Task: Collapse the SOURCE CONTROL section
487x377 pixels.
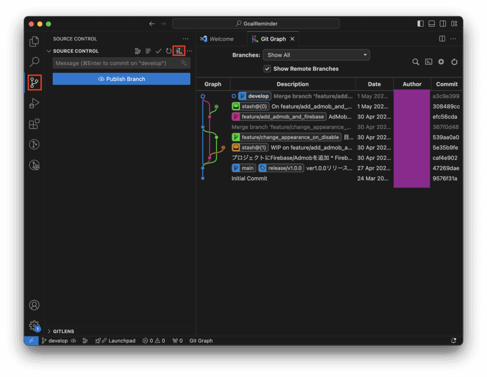Action: point(49,51)
